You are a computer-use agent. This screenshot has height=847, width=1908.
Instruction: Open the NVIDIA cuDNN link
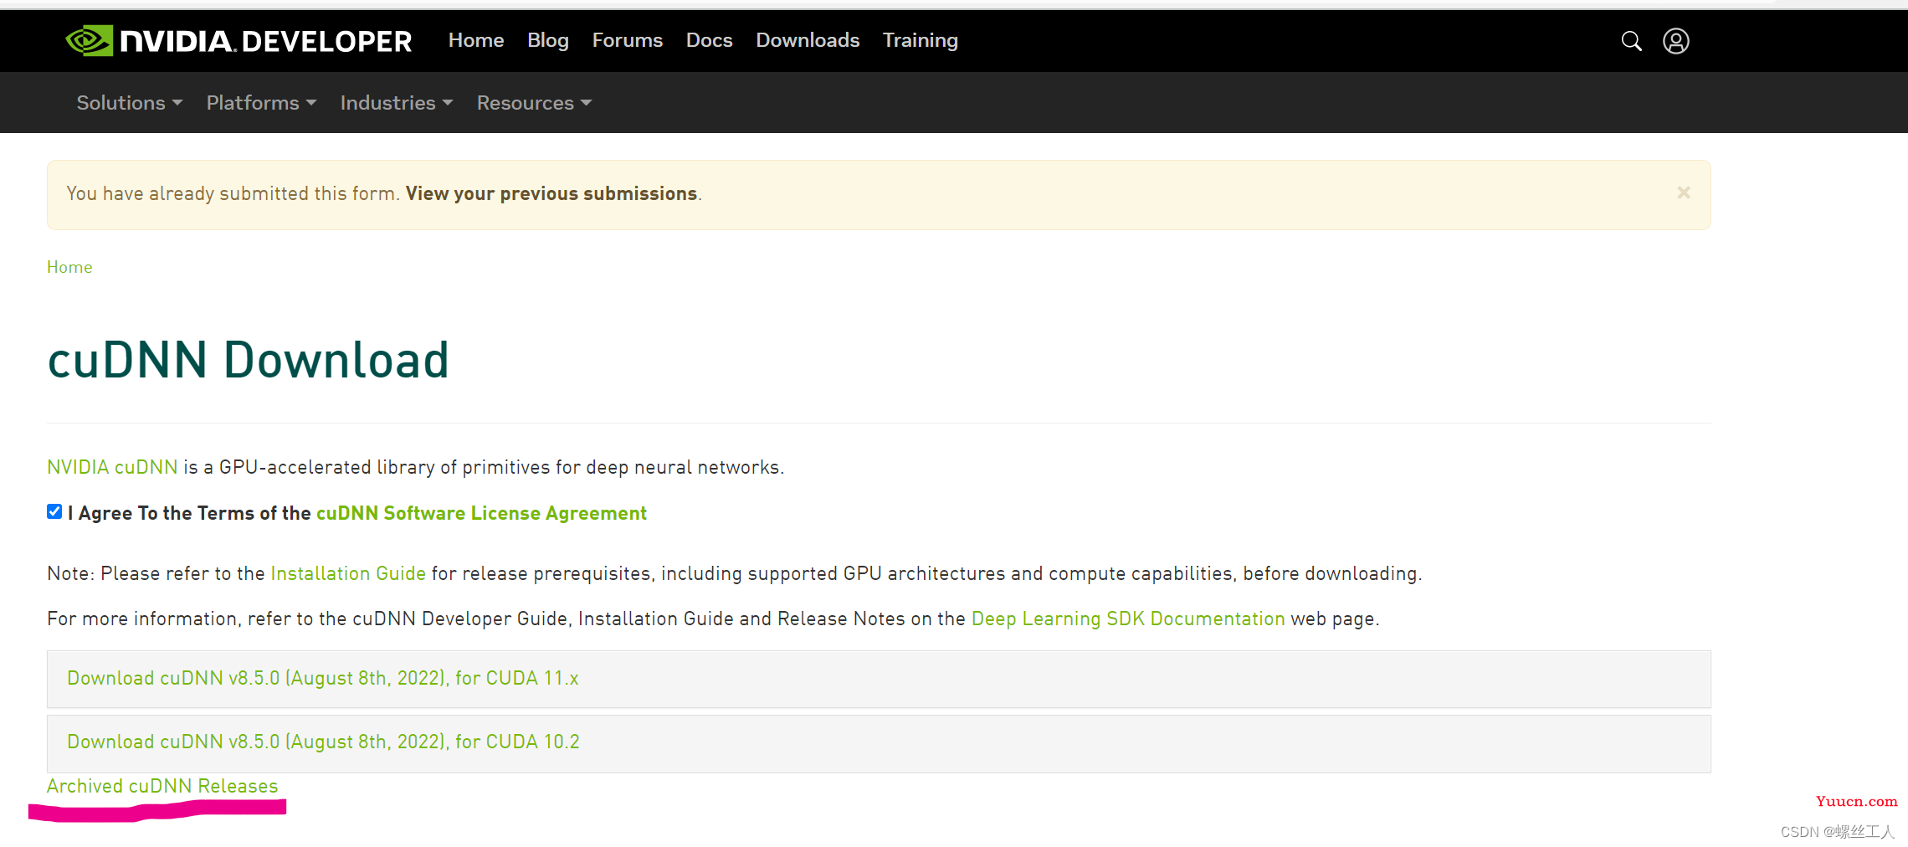pos(112,467)
